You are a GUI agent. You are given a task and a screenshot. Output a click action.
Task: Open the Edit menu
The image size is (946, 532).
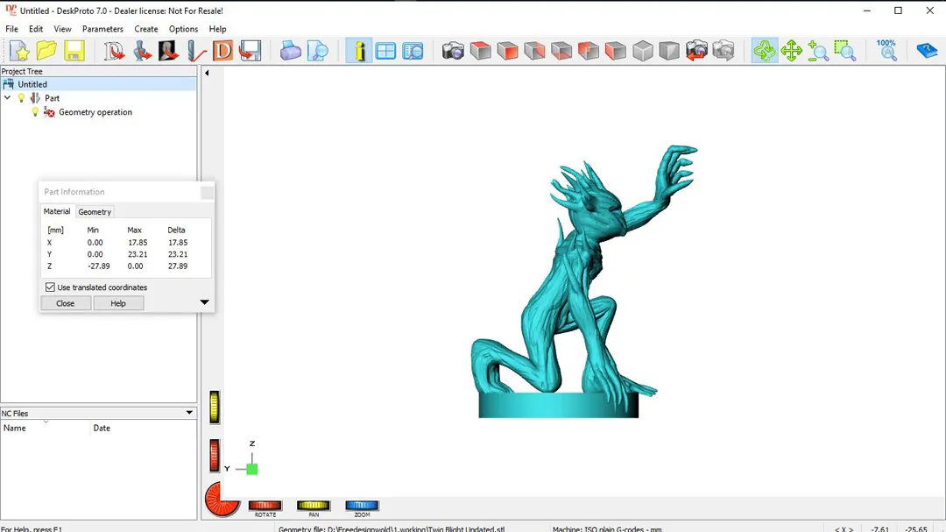(36, 29)
